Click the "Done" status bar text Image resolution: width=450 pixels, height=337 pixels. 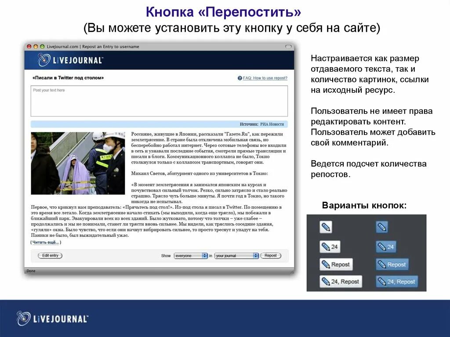click(x=31, y=271)
